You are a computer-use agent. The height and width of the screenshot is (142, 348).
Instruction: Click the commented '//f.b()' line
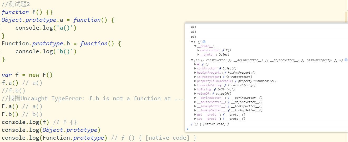point(13,91)
